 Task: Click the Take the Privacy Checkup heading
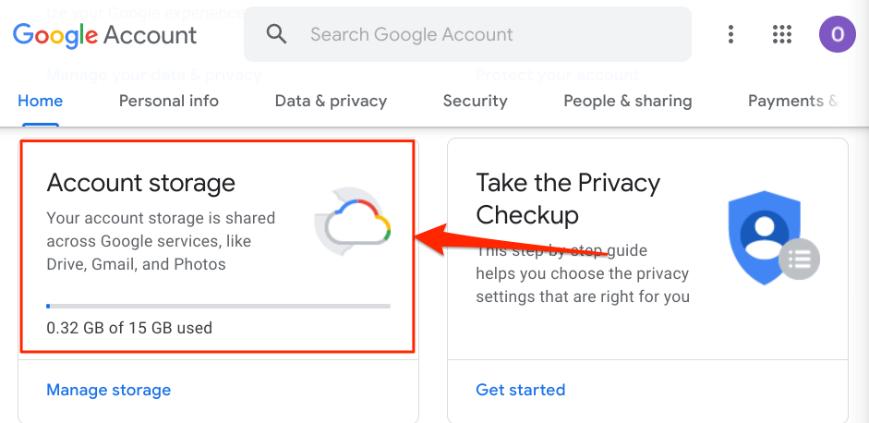[567, 199]
